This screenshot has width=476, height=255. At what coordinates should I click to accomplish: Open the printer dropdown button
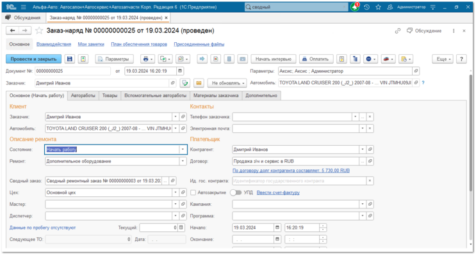point(148,59)
